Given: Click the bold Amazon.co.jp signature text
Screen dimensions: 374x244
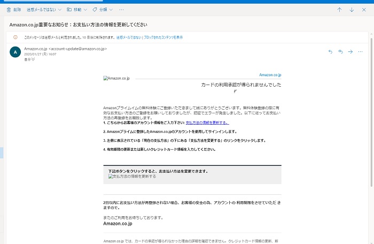Looking at the screenshot, I should pos(118,224).
